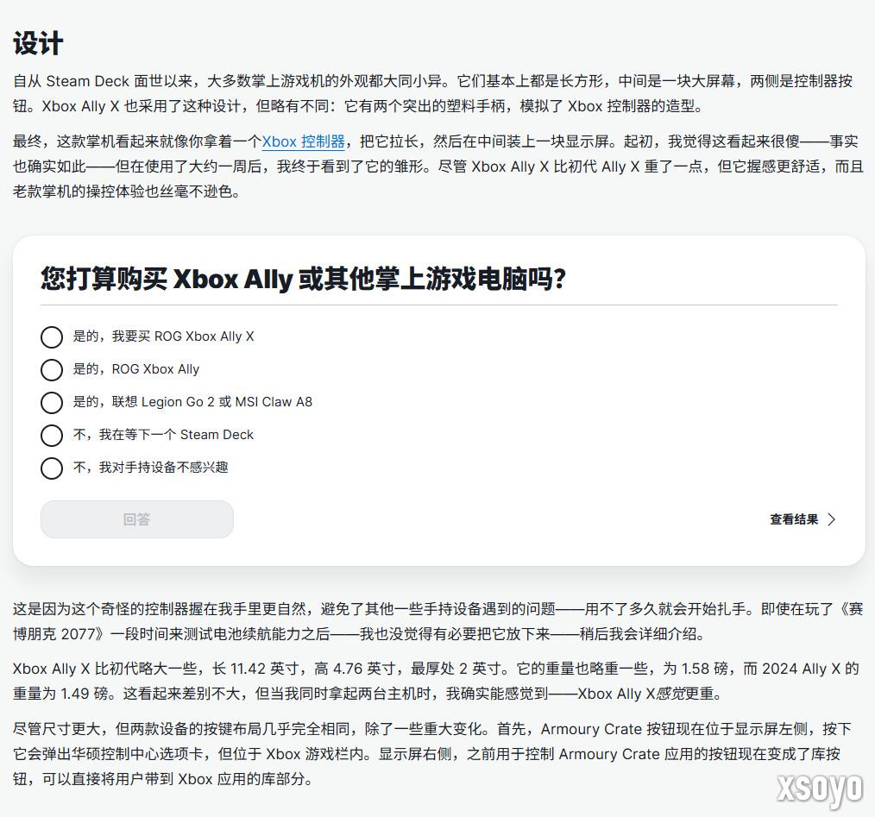The height and width of the screenshot is (817, 875).
Task: Click the paragraph listing 11.42 英寸 dimensions
Action: (x=431, y=681)
